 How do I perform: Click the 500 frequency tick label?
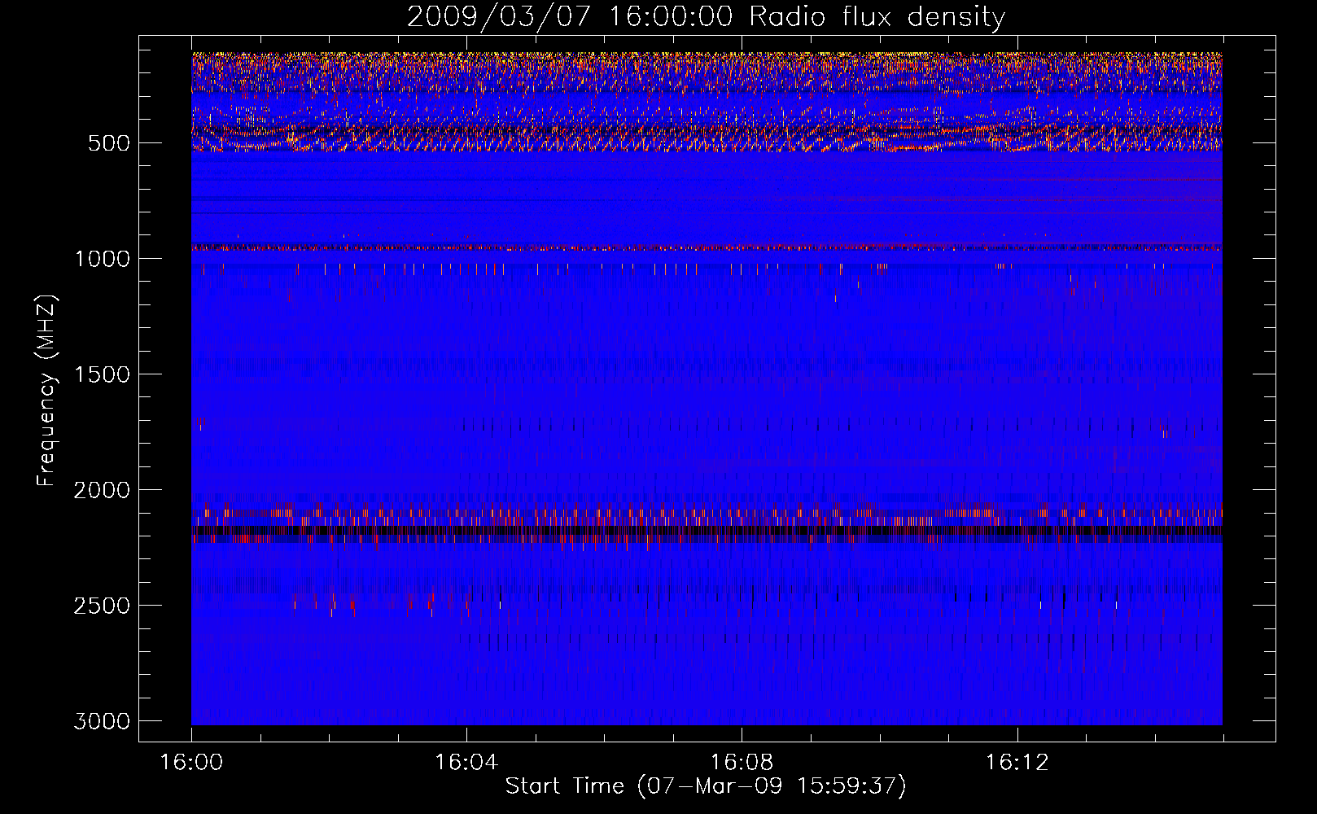pos(109,143)
